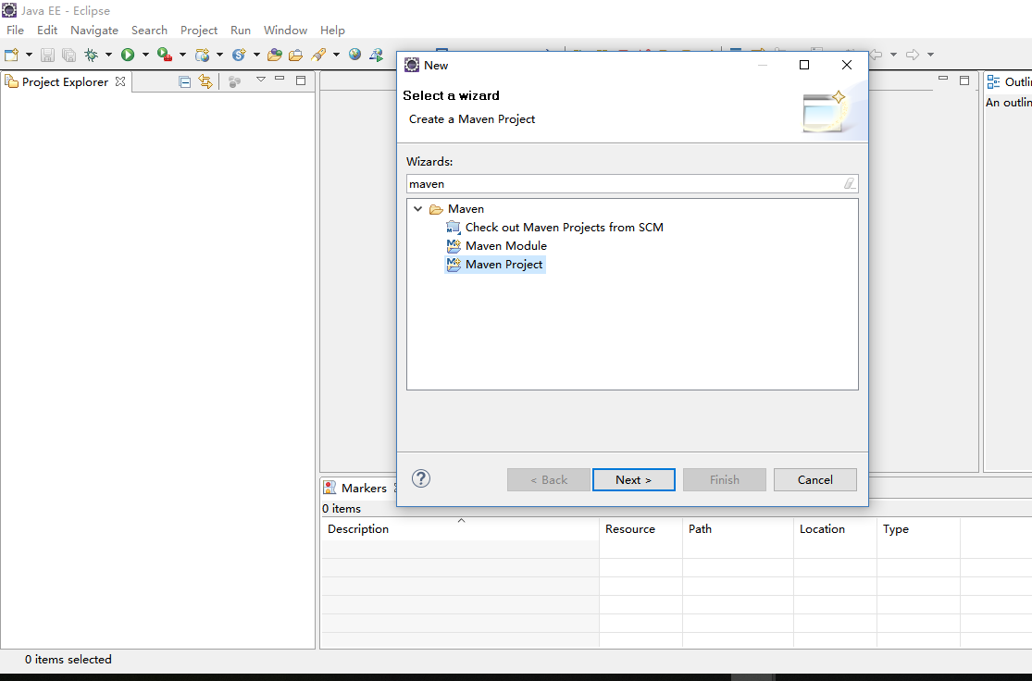1032x681 pixels.
Task: Collapse the Maven folder in wizard tree
Action: 418,208
